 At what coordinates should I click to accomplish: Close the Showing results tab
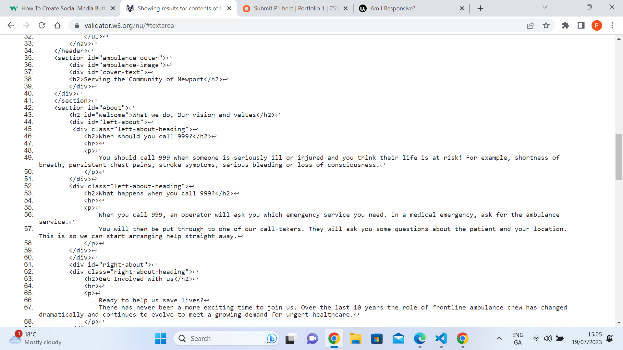pyautogui.click(x=229, y=8)
